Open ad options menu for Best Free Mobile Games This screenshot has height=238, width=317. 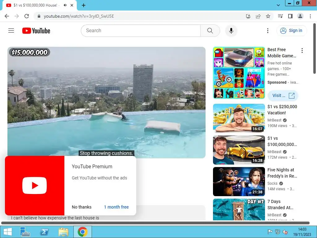[302, 51]
